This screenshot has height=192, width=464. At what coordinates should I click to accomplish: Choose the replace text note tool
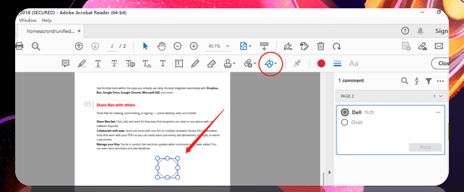click(130, 63)
